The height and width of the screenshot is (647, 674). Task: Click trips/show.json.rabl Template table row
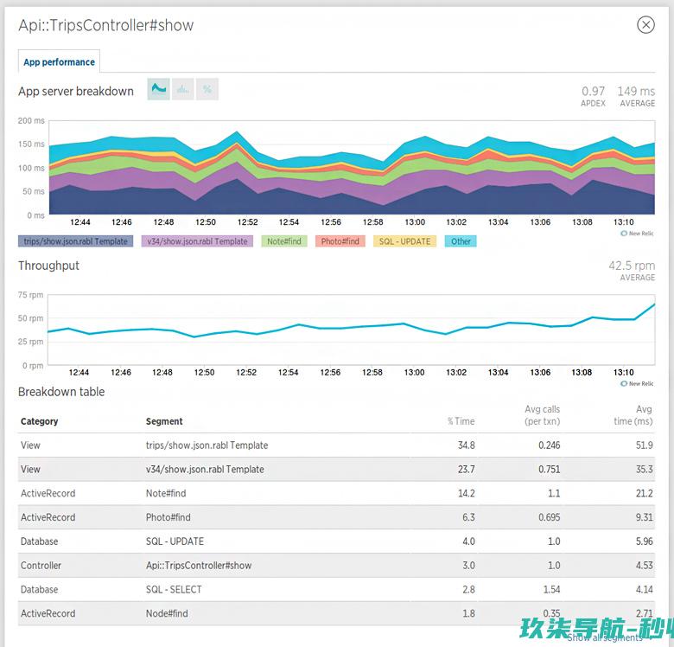point(337,445)
